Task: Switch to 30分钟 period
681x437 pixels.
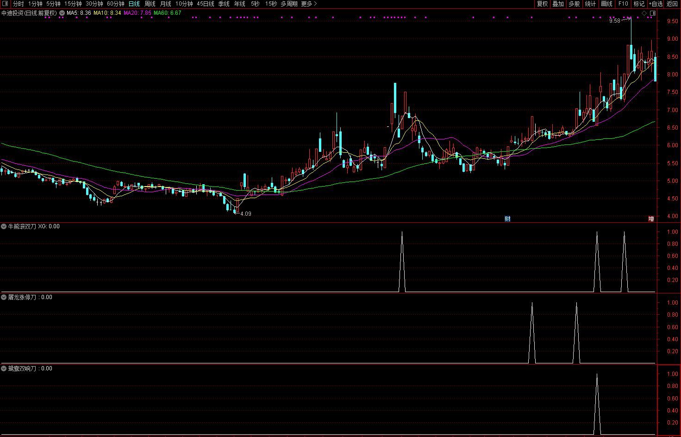Action: pos(94,4)
